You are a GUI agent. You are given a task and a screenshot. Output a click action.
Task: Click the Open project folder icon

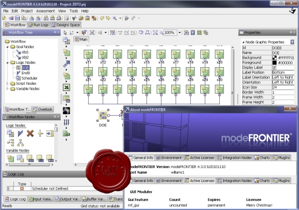[x=11, y=18]
